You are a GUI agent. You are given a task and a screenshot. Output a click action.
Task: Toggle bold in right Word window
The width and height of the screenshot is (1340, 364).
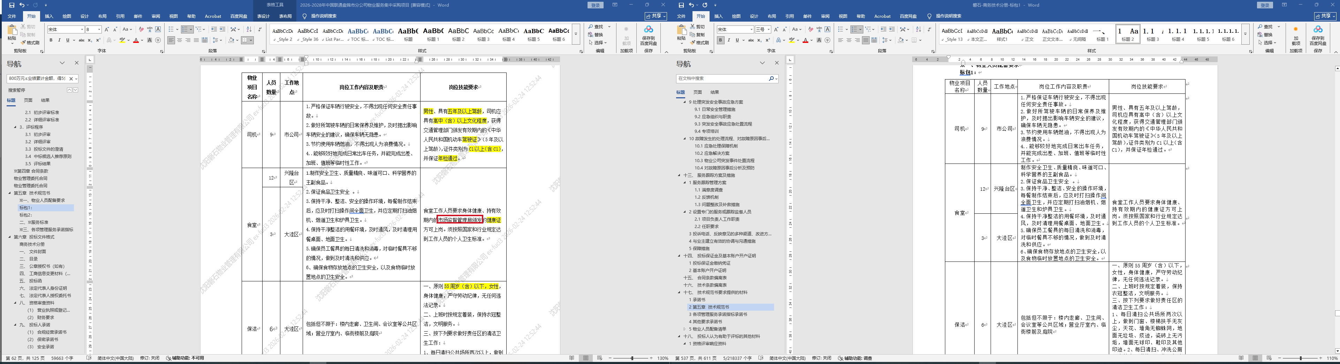point(720,40)
